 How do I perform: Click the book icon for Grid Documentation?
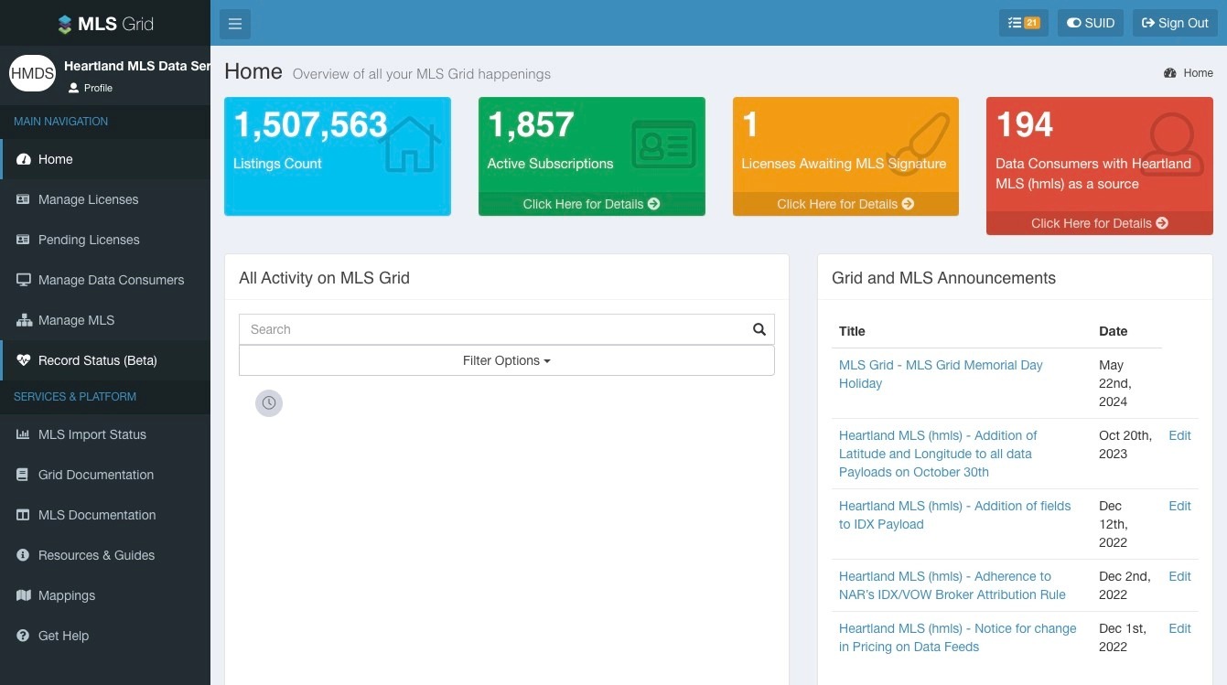[23, 475]
